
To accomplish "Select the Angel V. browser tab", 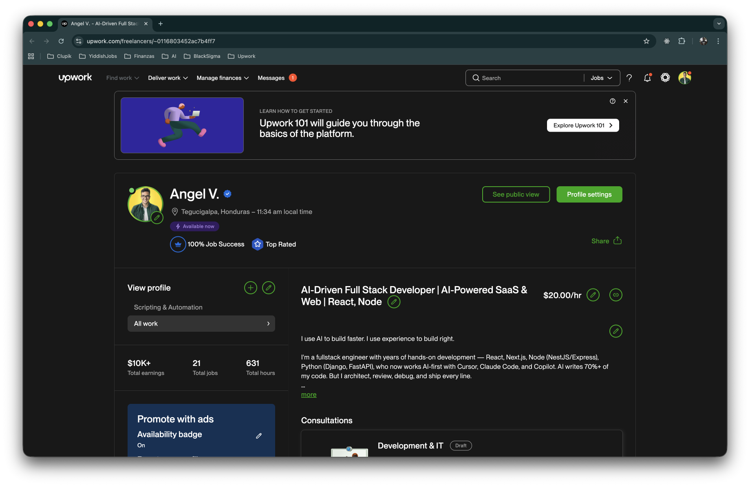I will [105, 24].
